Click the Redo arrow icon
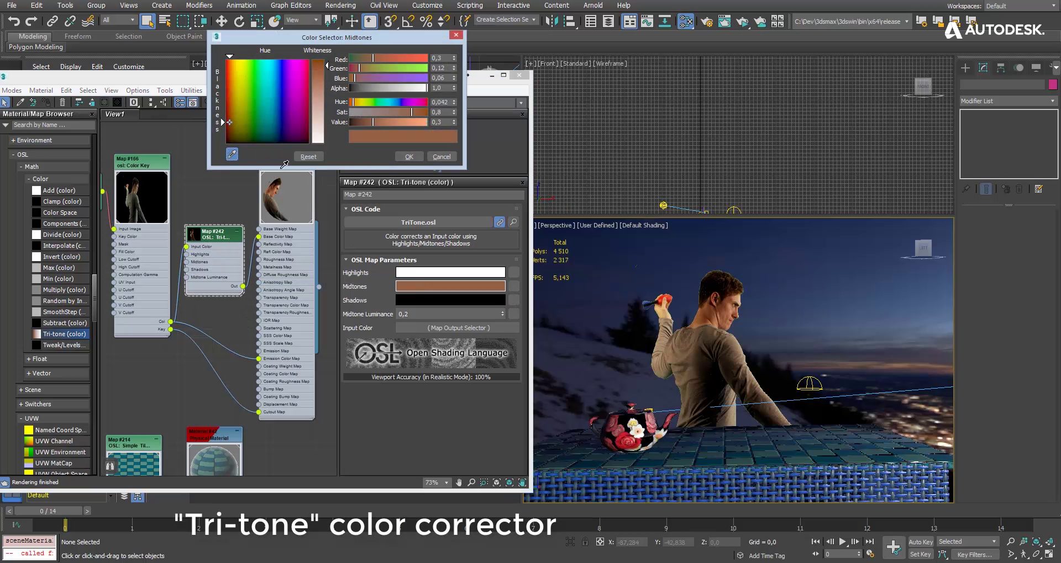This screenshot has height=563, width=1061. [31, 22]
